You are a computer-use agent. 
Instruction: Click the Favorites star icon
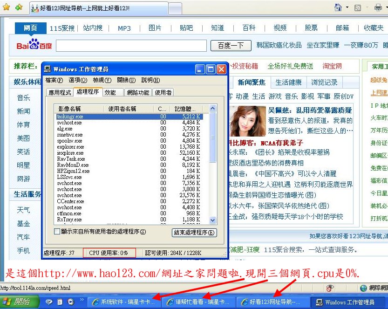pyautogui.click(x=6, y=7)
